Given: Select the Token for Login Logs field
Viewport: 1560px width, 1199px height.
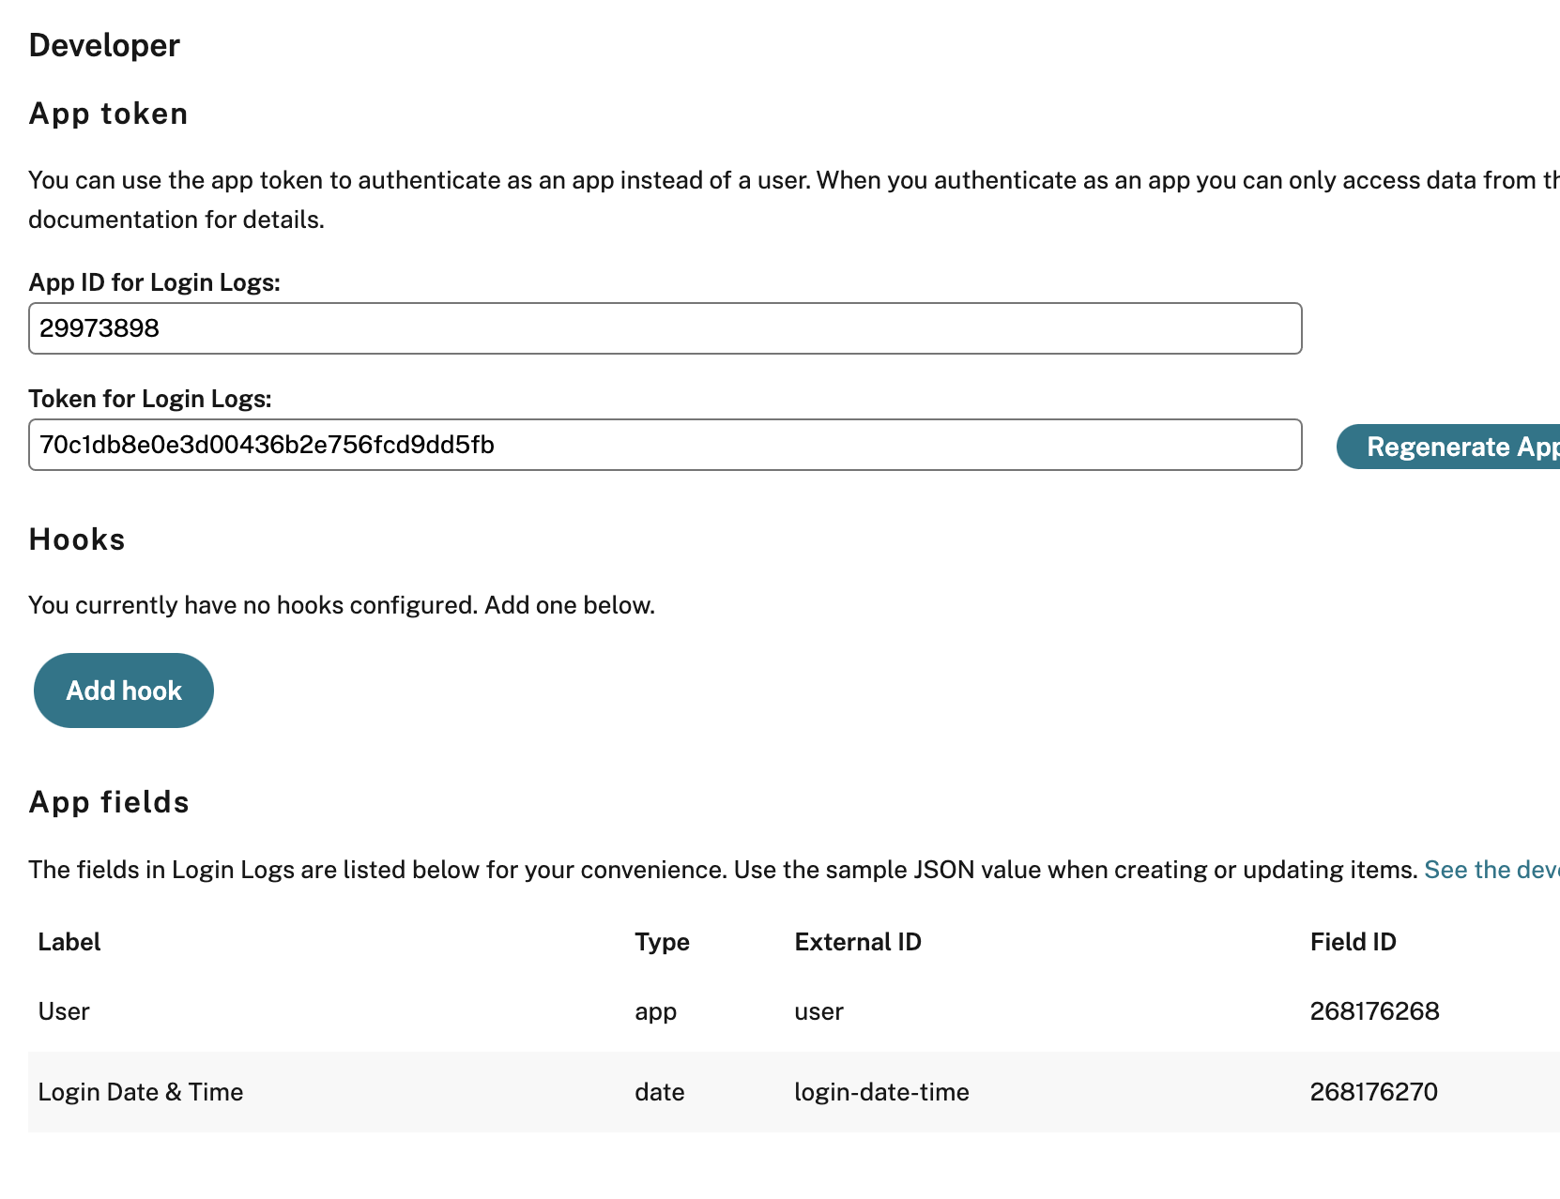Looking at the screenshot, I should (665, 445).
